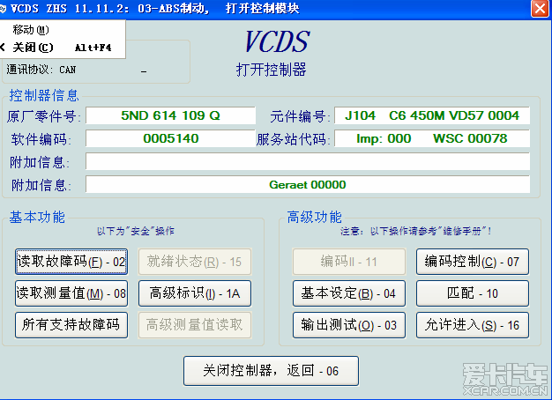Click 匹配 - 10 button
Image resolution: width=552 pixels, height=400 pixels.
pyautogui.click(x=473, y=293)
